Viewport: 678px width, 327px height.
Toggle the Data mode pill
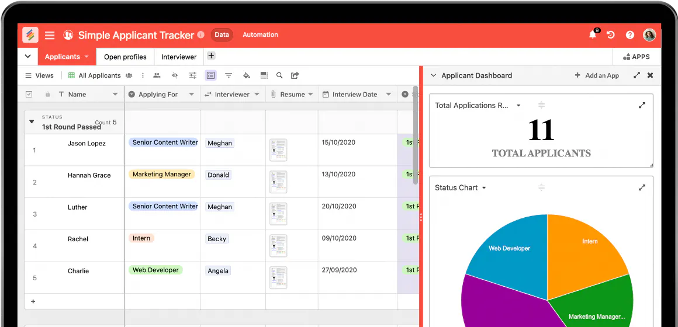tap(222, 35)
